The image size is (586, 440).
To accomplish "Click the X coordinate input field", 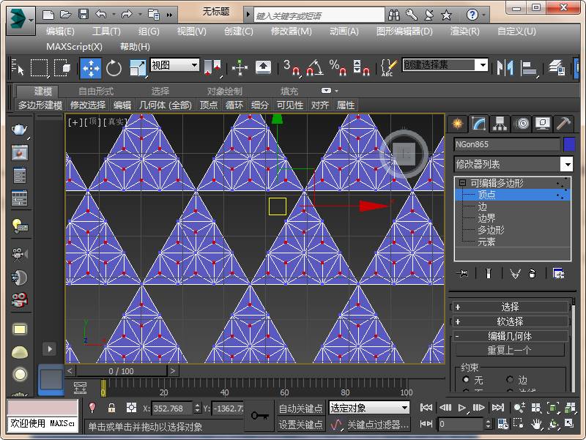I will click(x=171, y=409).
